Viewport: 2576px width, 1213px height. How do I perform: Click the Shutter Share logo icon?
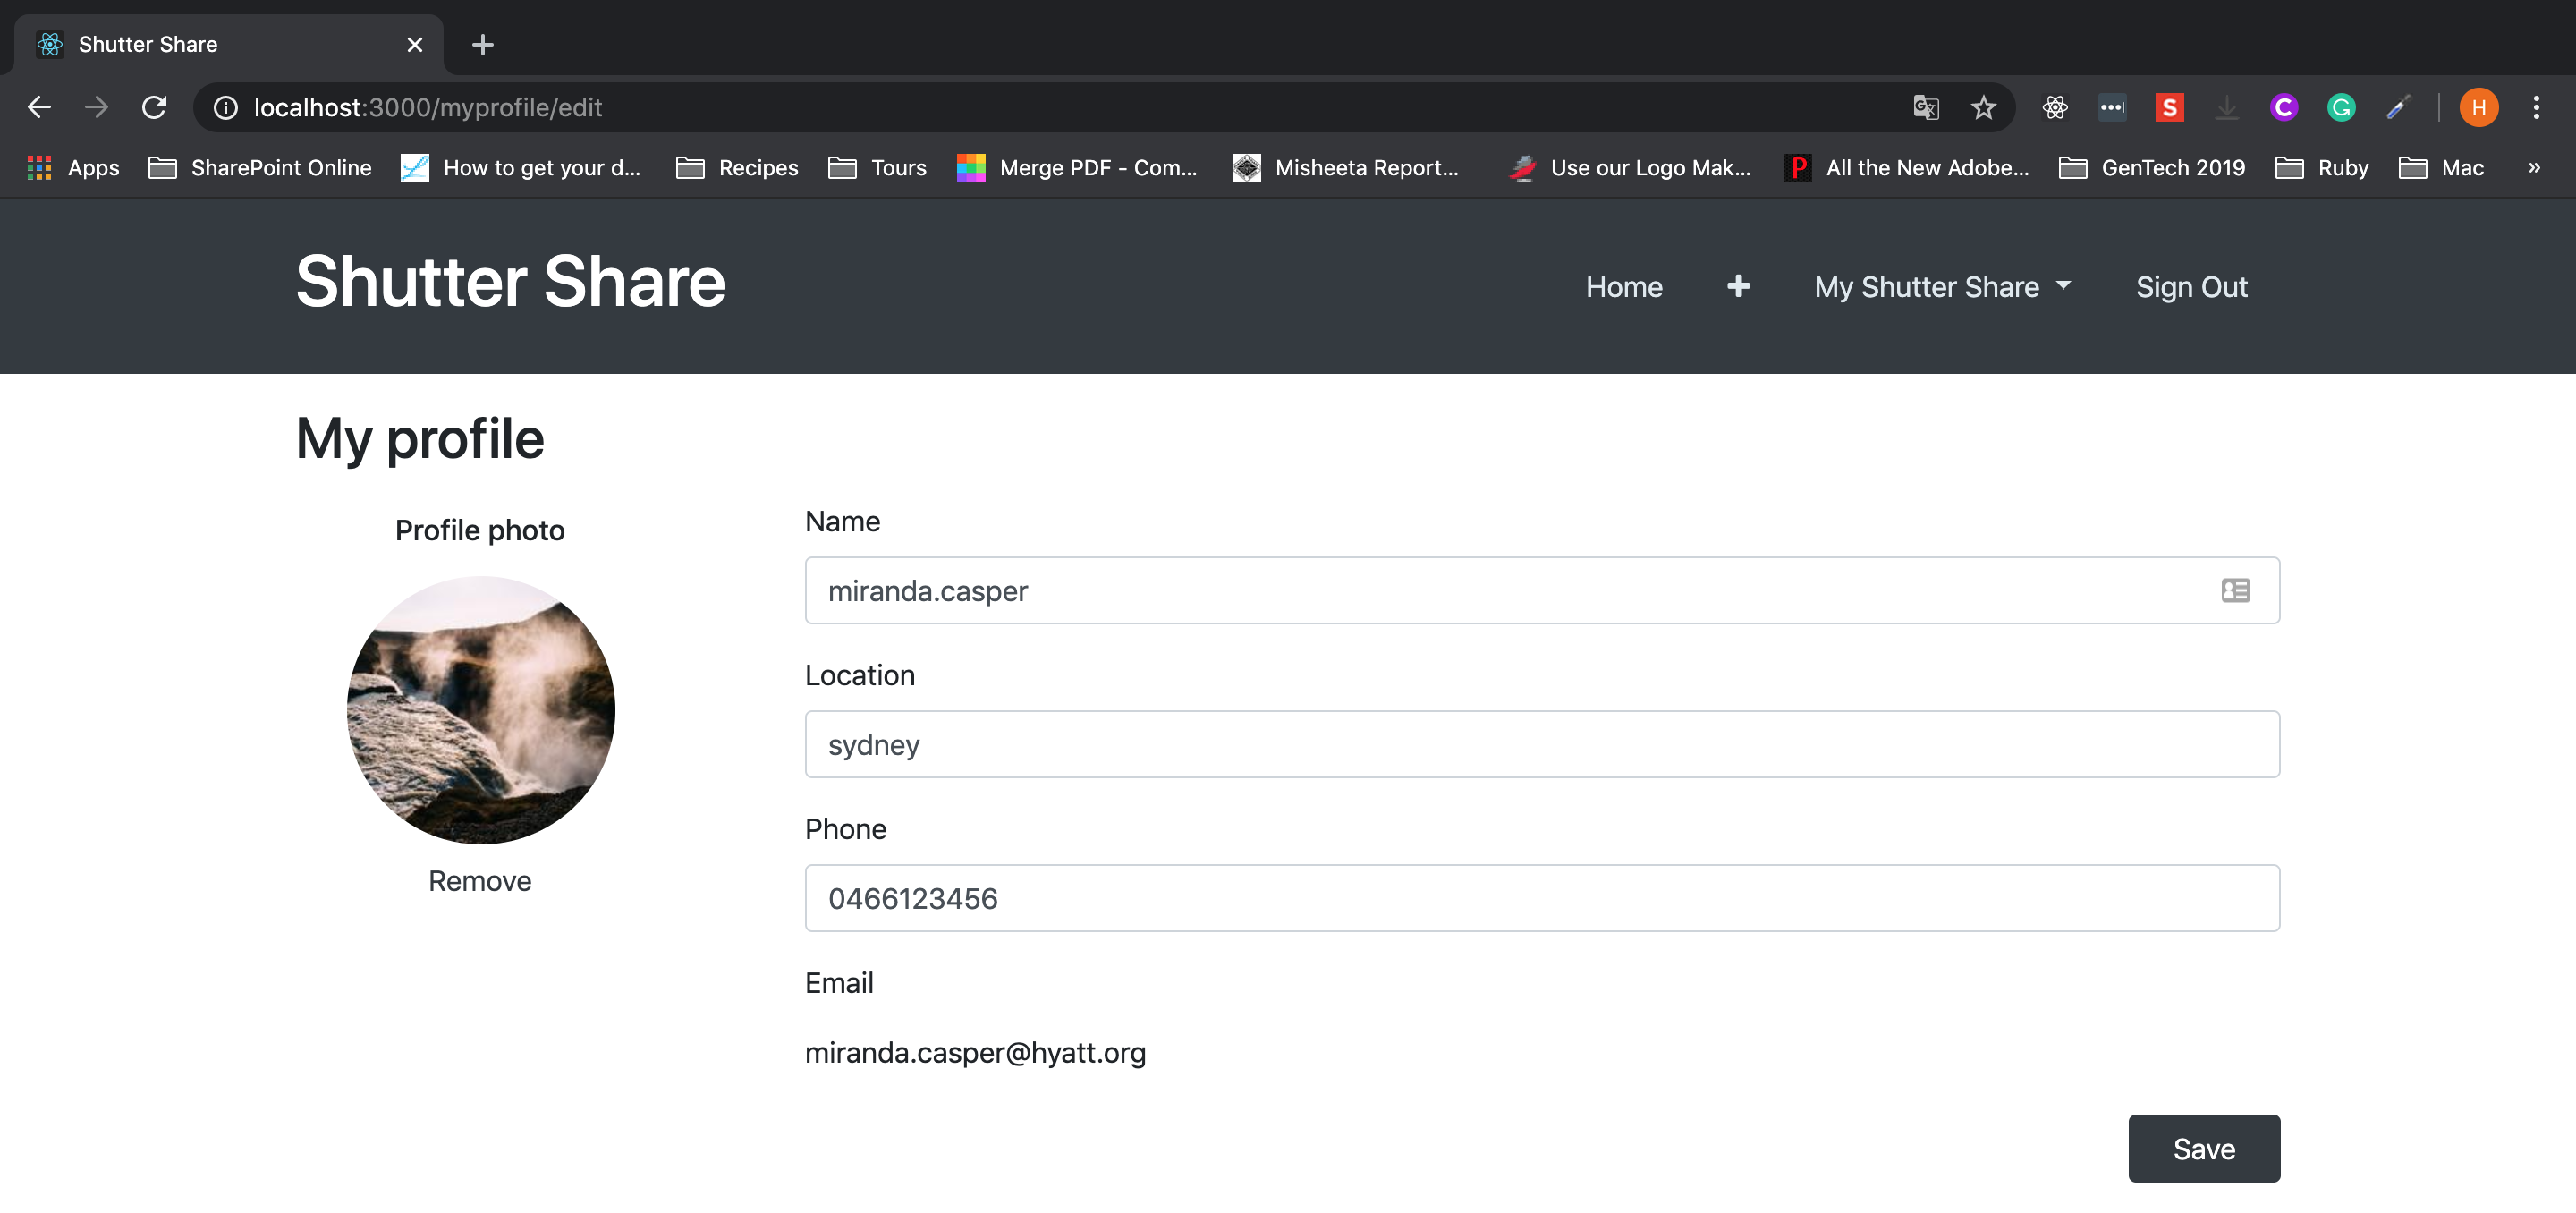pos(49,45)
